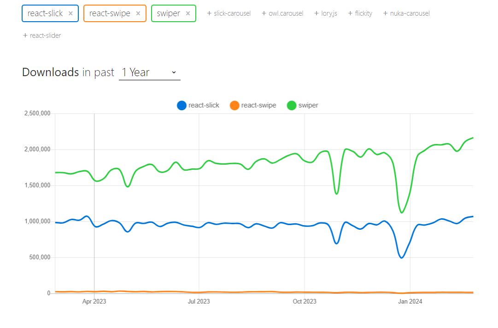The height and width of the screenshot is (328, 498).
Task: Click the plus icon before slick-carousel
Action: (x=209, y=13)
